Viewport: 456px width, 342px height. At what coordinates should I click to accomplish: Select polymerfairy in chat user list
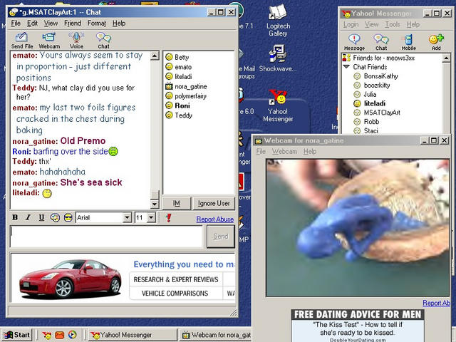tap(186, 96)
